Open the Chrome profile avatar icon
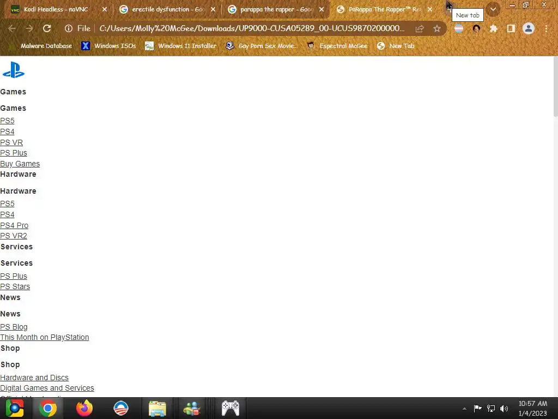This screenshot has height=419, width=558. pyautogui.click(x=529, y=28)
